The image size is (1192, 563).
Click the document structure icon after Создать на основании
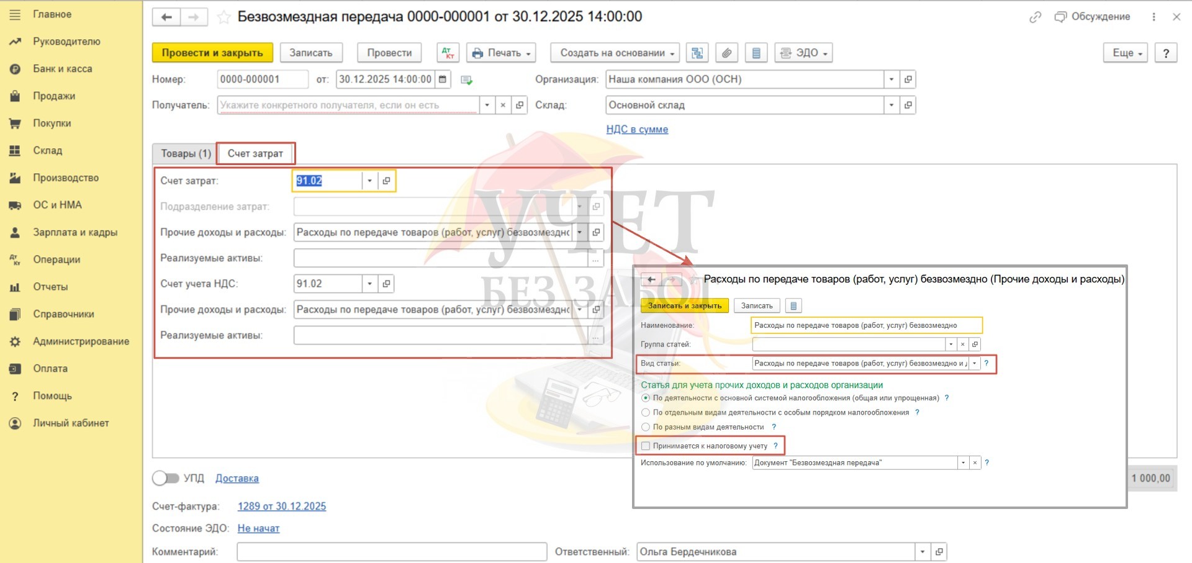(x=697, y=53)
